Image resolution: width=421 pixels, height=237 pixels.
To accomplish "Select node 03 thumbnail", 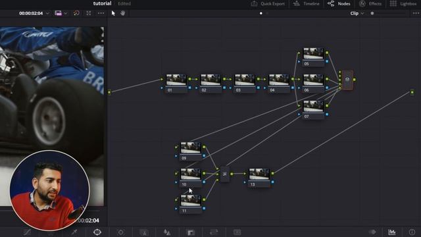I will [245, 80].
